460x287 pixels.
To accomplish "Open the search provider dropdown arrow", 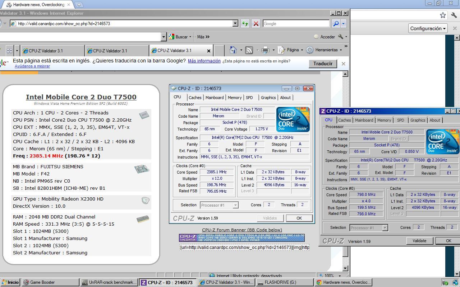I will click(344, 23).
